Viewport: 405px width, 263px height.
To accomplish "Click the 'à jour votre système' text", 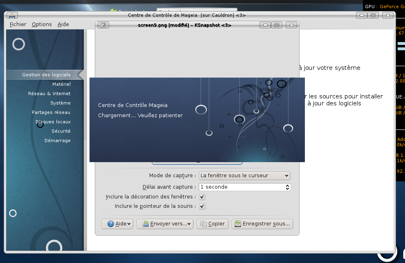I will 329,68.
